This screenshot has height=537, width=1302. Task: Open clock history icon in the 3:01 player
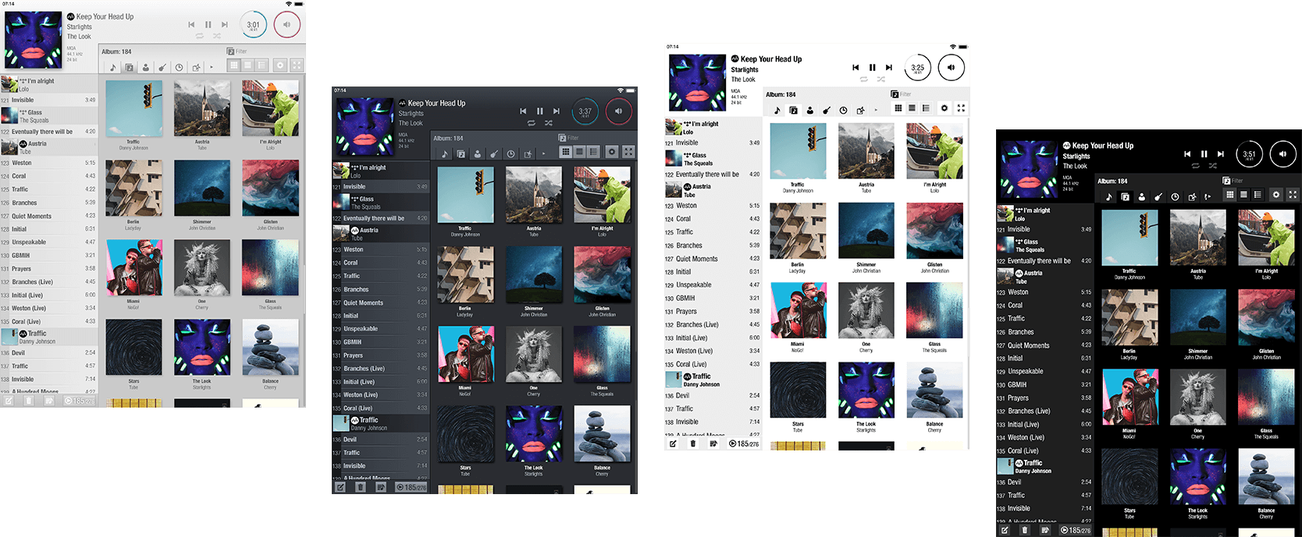pos(179,67)
